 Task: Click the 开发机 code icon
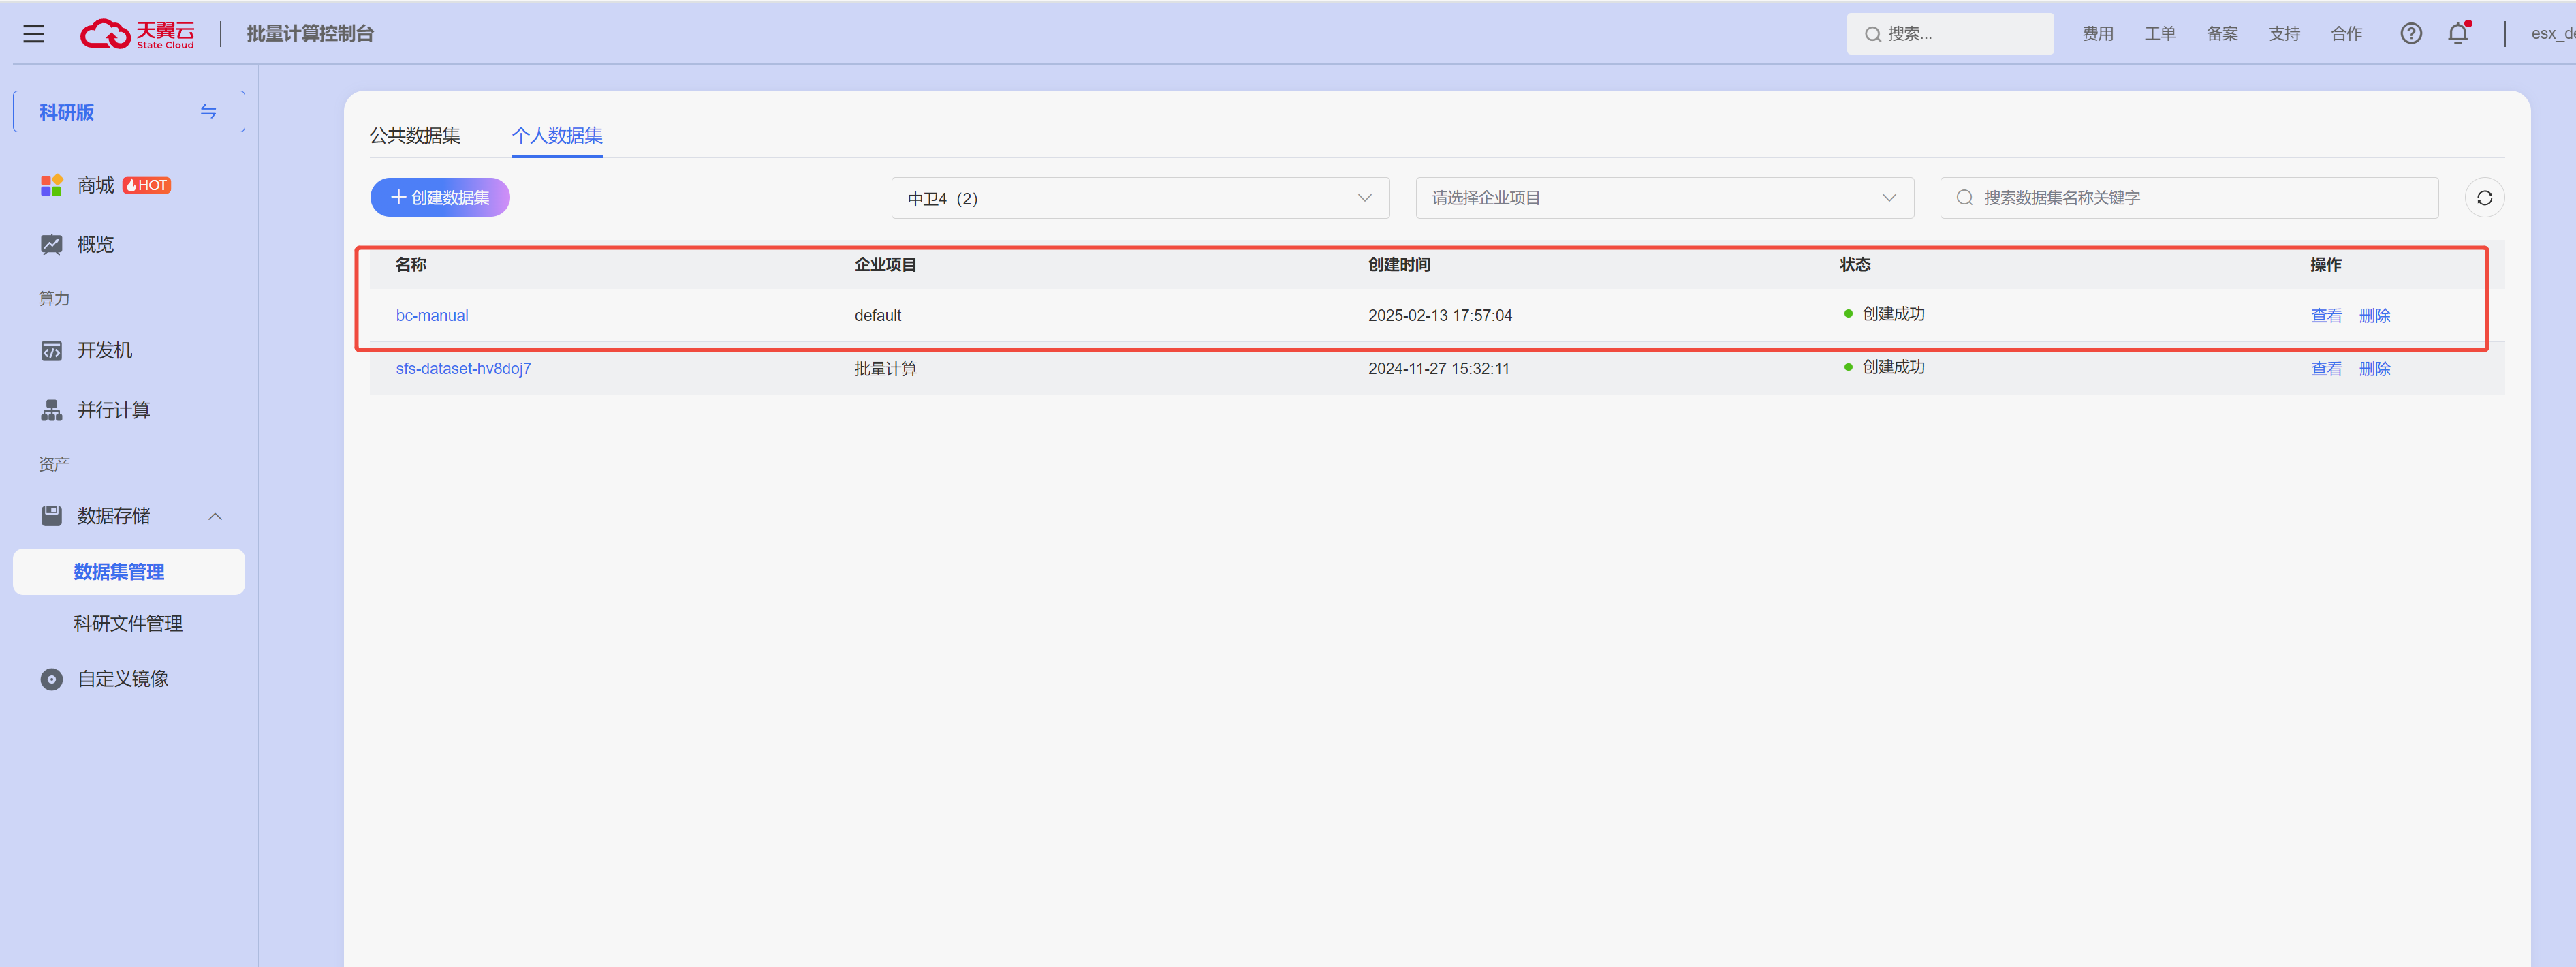tap(51, 350)
